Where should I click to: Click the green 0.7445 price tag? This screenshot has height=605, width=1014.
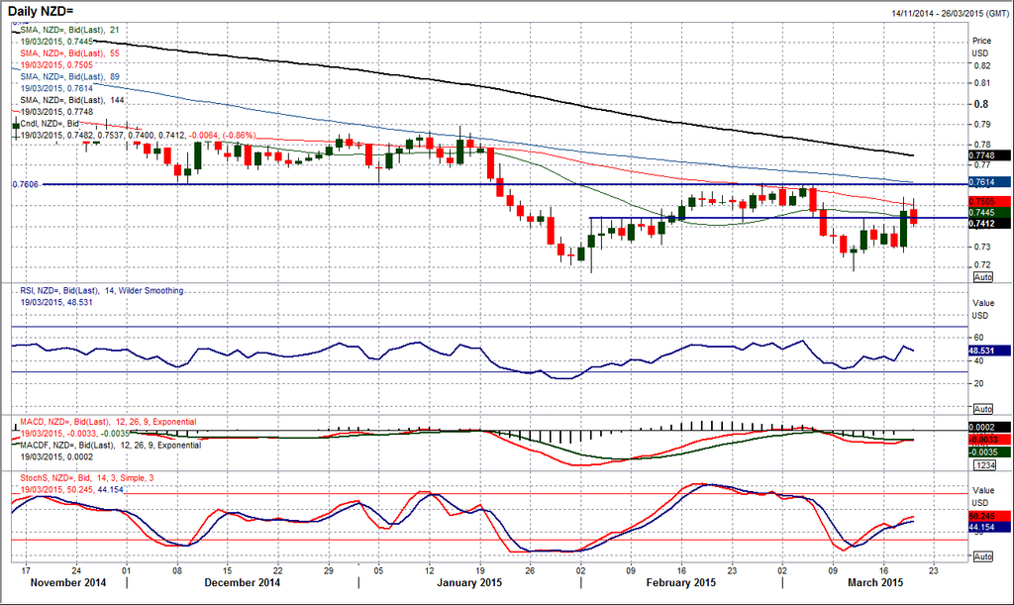989,213
